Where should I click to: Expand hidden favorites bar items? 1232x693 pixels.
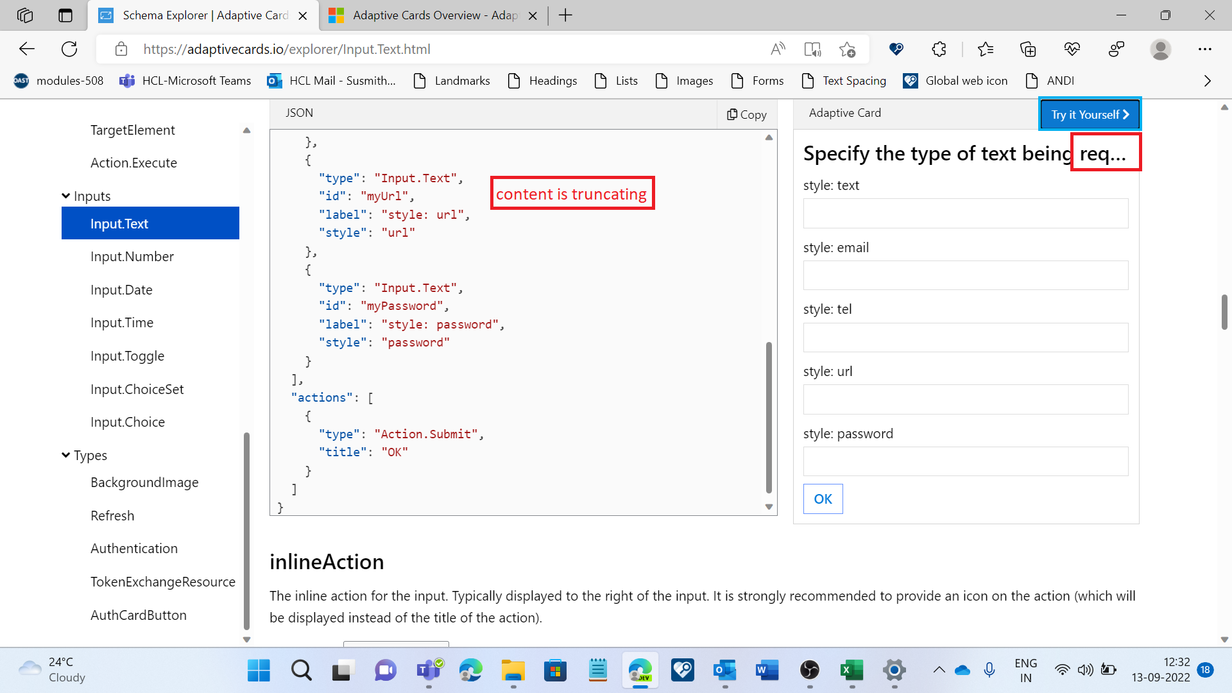tap(1207, 81)
